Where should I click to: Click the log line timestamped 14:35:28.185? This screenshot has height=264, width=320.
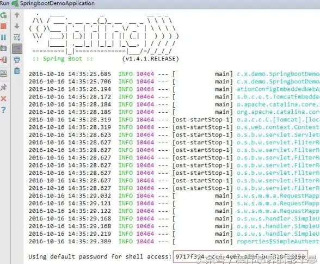point(174,112)
